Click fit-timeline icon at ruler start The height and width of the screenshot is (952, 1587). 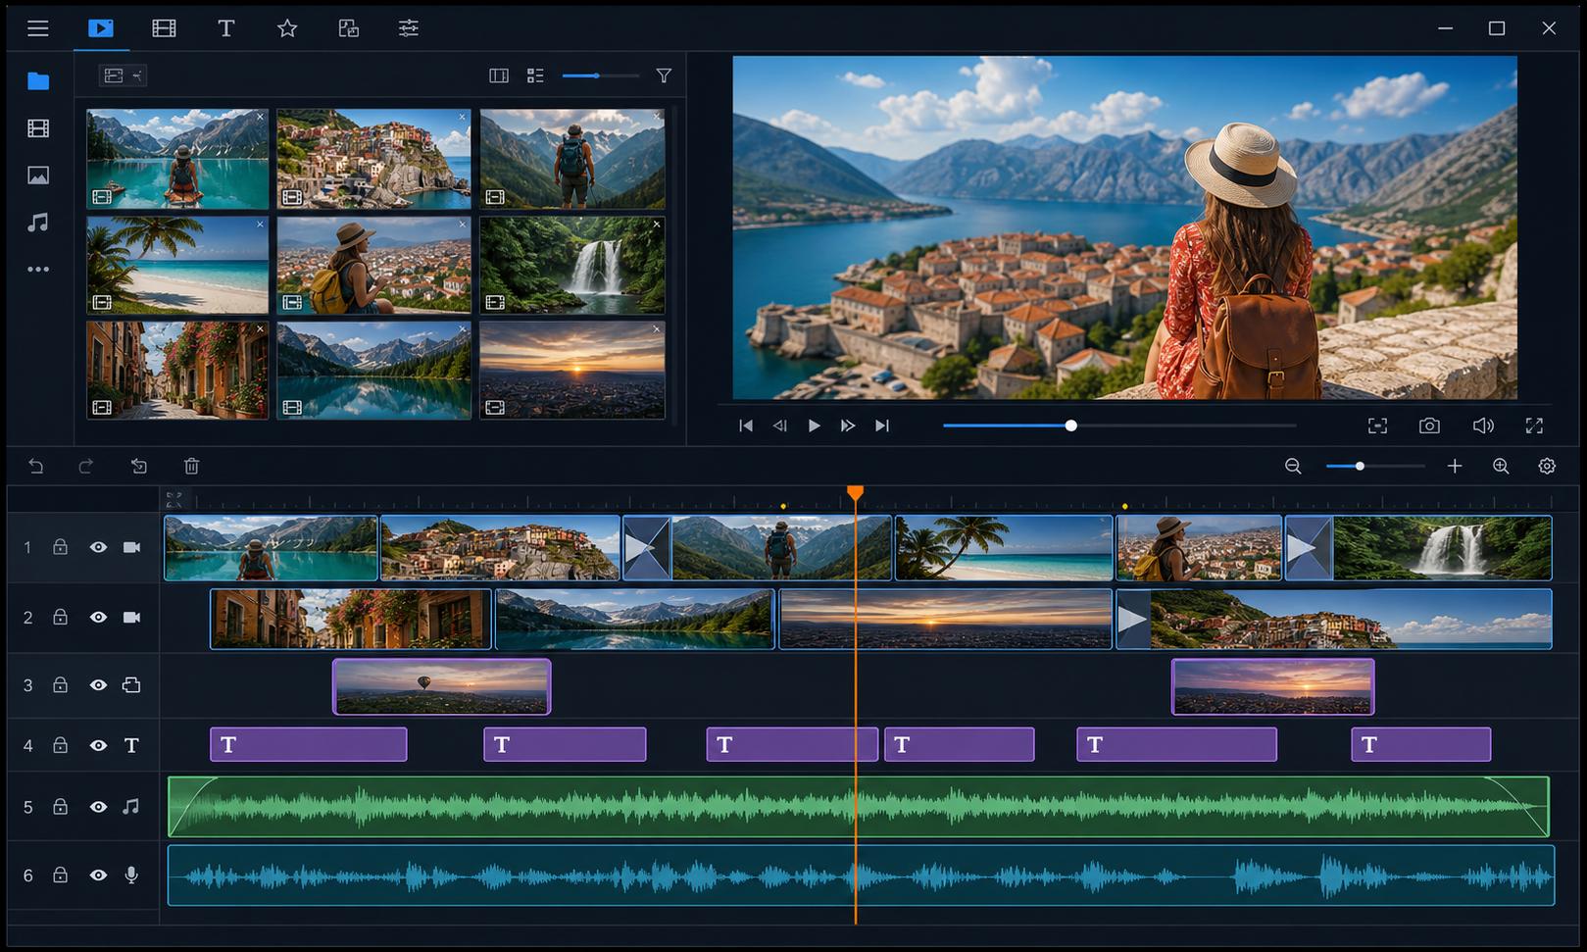tap(174, 499)
